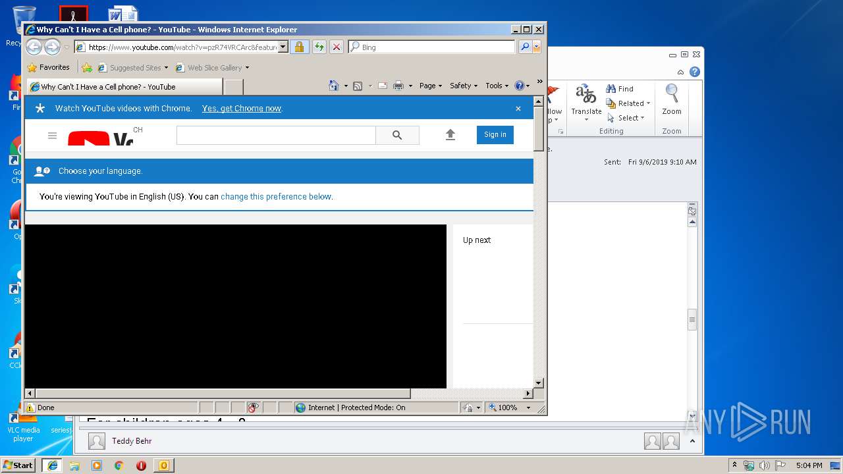Click the horizontal scrollbar right arrow
Viewport: 843px width, 474px height.
(x=528, y=394)
